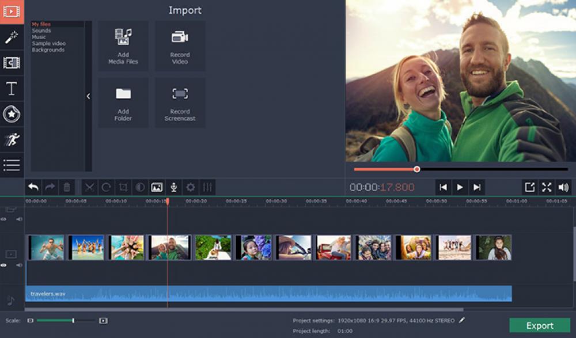
Task: Mute the overlay track audio
Action: click(18, 219)
